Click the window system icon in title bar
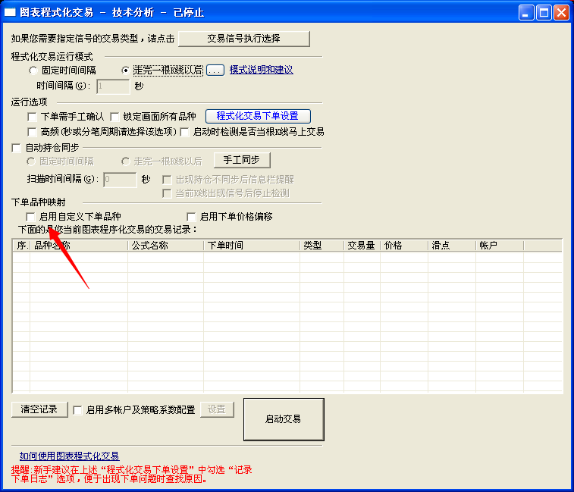The image size is (574, 492). click(x=10, y=12)
